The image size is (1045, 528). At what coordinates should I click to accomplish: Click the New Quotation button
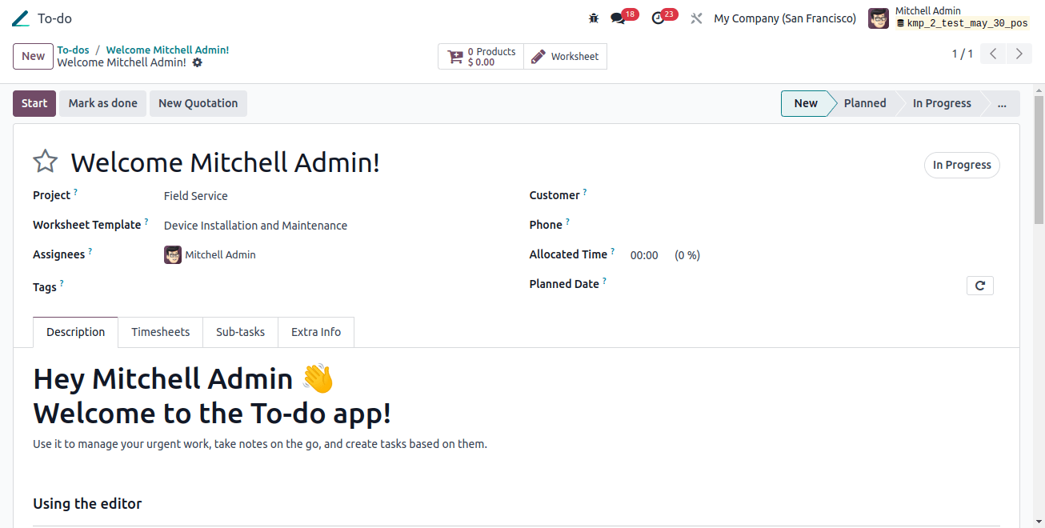[198, 103]
